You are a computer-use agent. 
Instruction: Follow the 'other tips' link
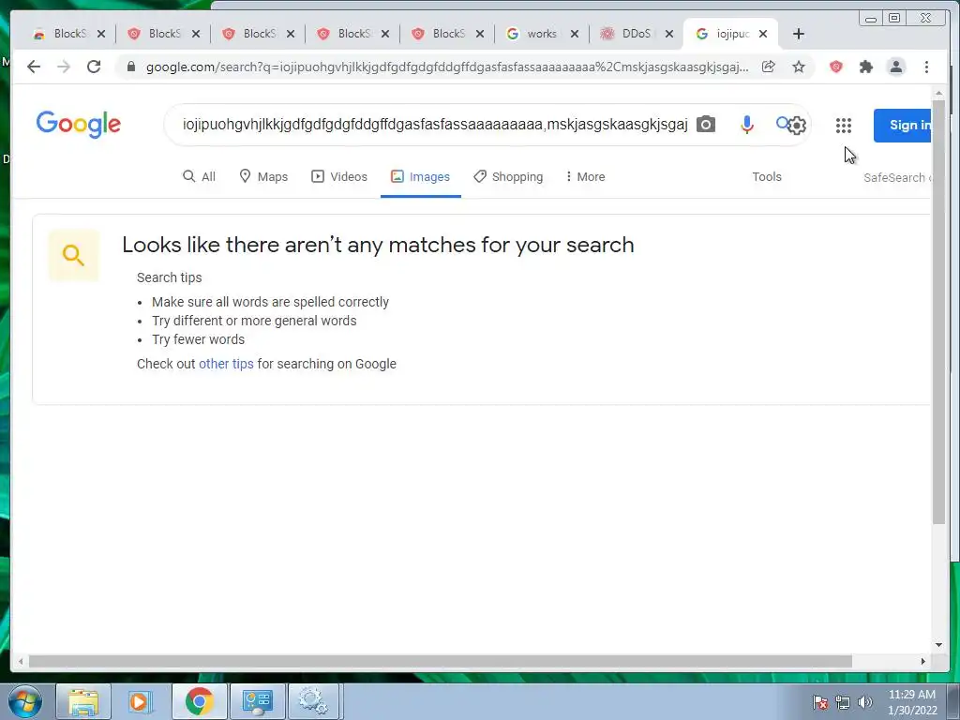pos(226,364)
